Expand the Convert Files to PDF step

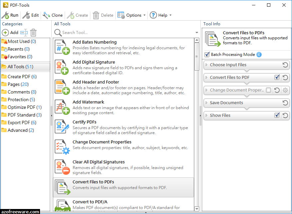pos(206,77)
